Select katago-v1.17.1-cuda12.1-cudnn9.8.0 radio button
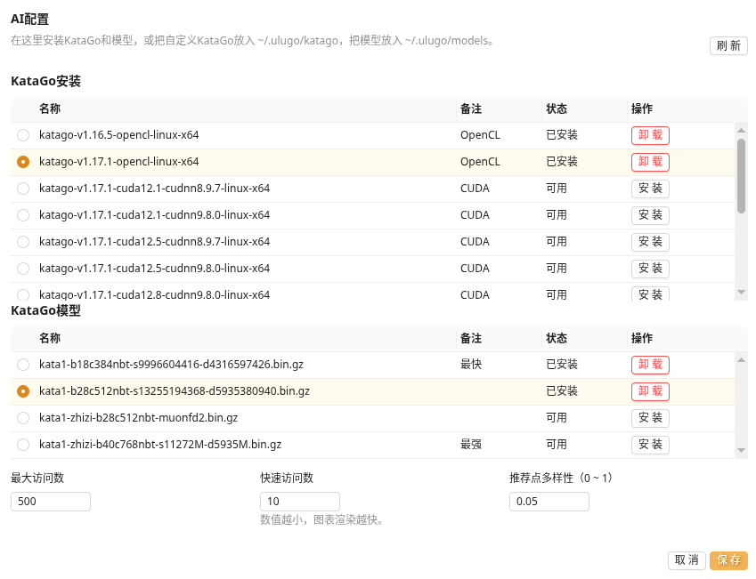The height and width of the screenshot is (579, 756). coord(22,215)
